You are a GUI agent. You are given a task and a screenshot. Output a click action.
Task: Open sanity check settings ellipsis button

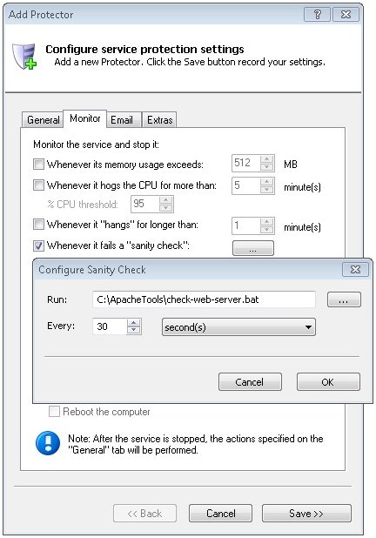pyautogui.click(x=252, y=248)
